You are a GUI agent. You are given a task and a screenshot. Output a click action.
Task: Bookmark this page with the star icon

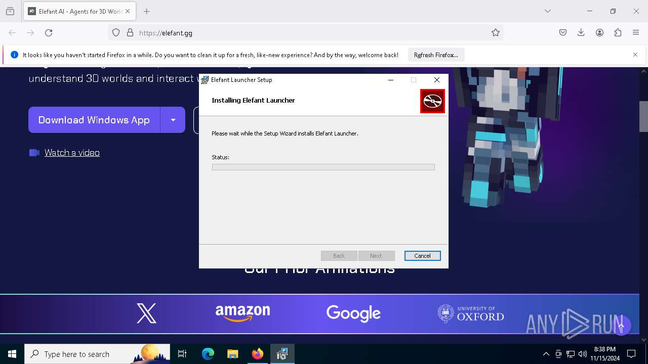(x=496, y=33)
